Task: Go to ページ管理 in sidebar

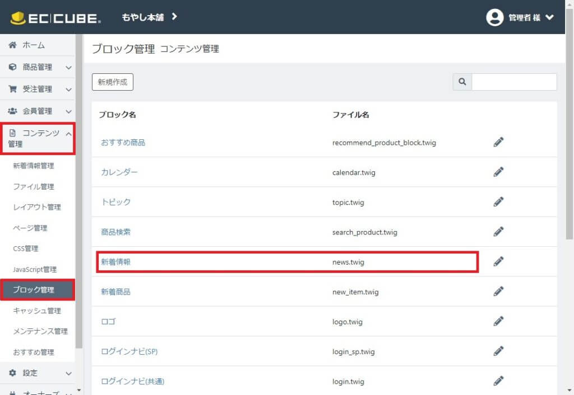Action: click(30, 228)
